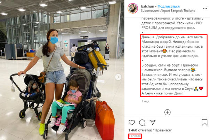210x140 pixels.
Task: Click the caption paragraph starting В общем
Action: pos(172,79)
